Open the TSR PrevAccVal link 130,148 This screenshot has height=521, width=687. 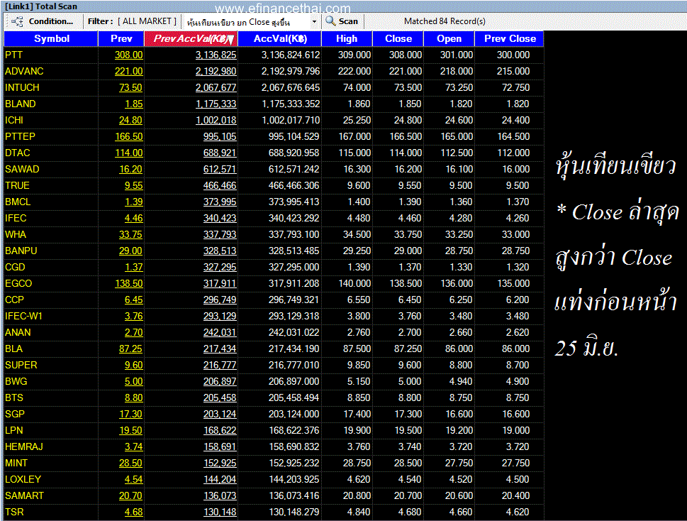point(220,512)
